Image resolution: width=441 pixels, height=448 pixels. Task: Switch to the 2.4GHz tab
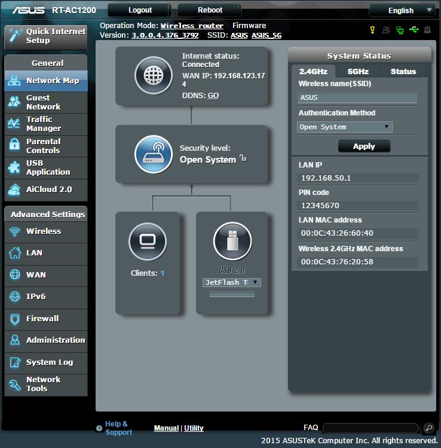point(313,71)
